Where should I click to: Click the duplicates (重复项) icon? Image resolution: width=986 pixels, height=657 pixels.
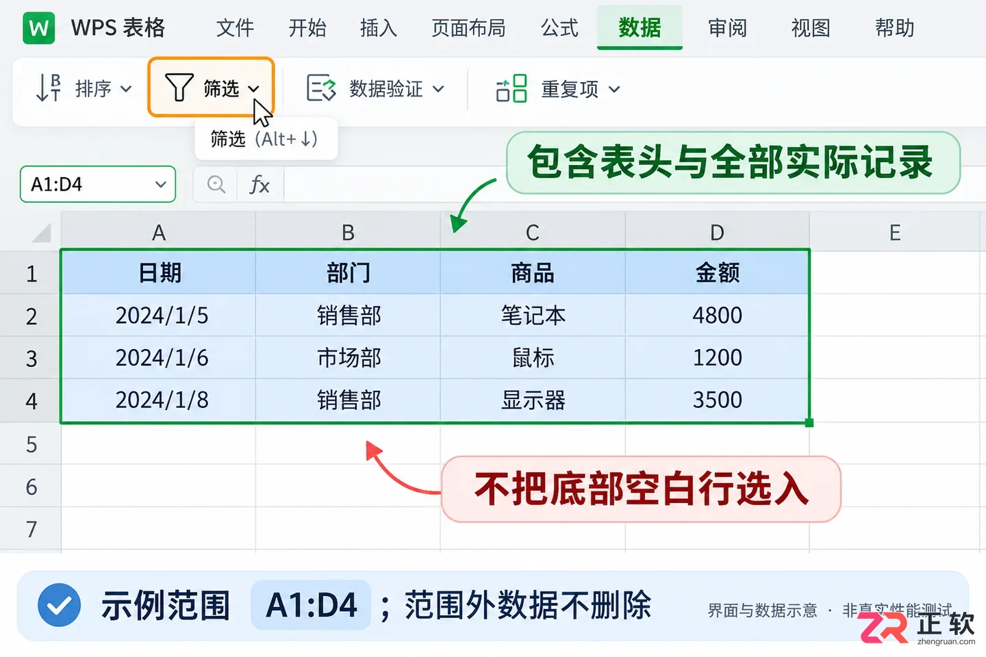pos(511,88)
